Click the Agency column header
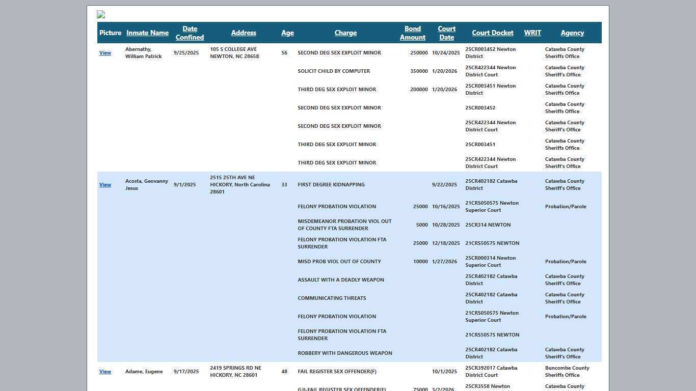 [x=572, y=33]
